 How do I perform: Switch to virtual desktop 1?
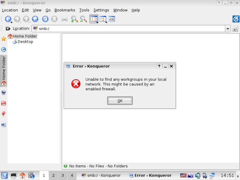(x=44, y=175)
